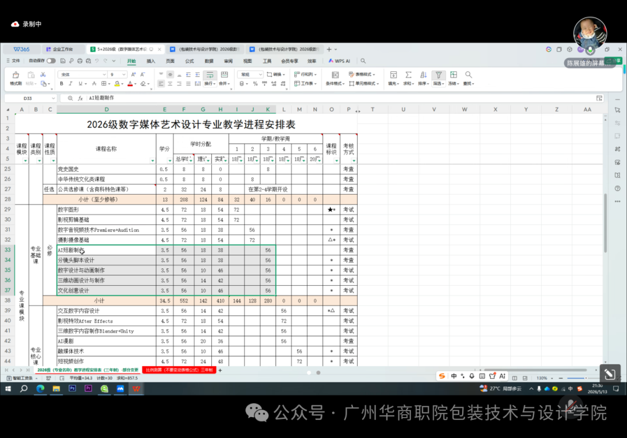Open the 考核方式 column filter arrow

[x=354, y=160]
